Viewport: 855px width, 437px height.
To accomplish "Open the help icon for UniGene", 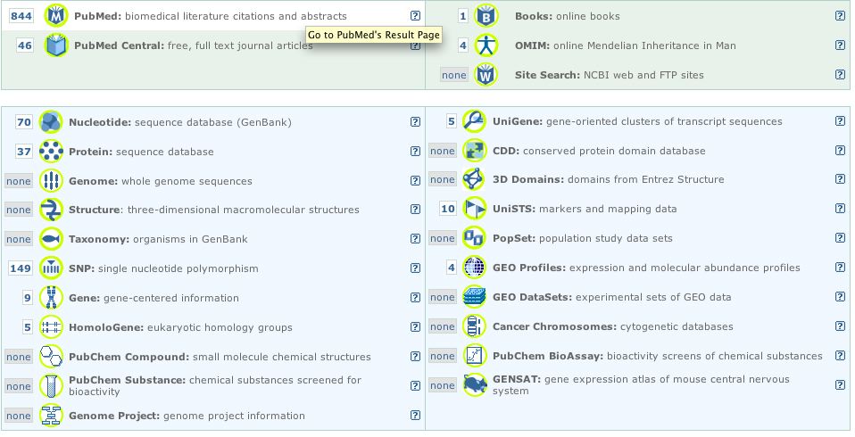I will click(841, 121).
